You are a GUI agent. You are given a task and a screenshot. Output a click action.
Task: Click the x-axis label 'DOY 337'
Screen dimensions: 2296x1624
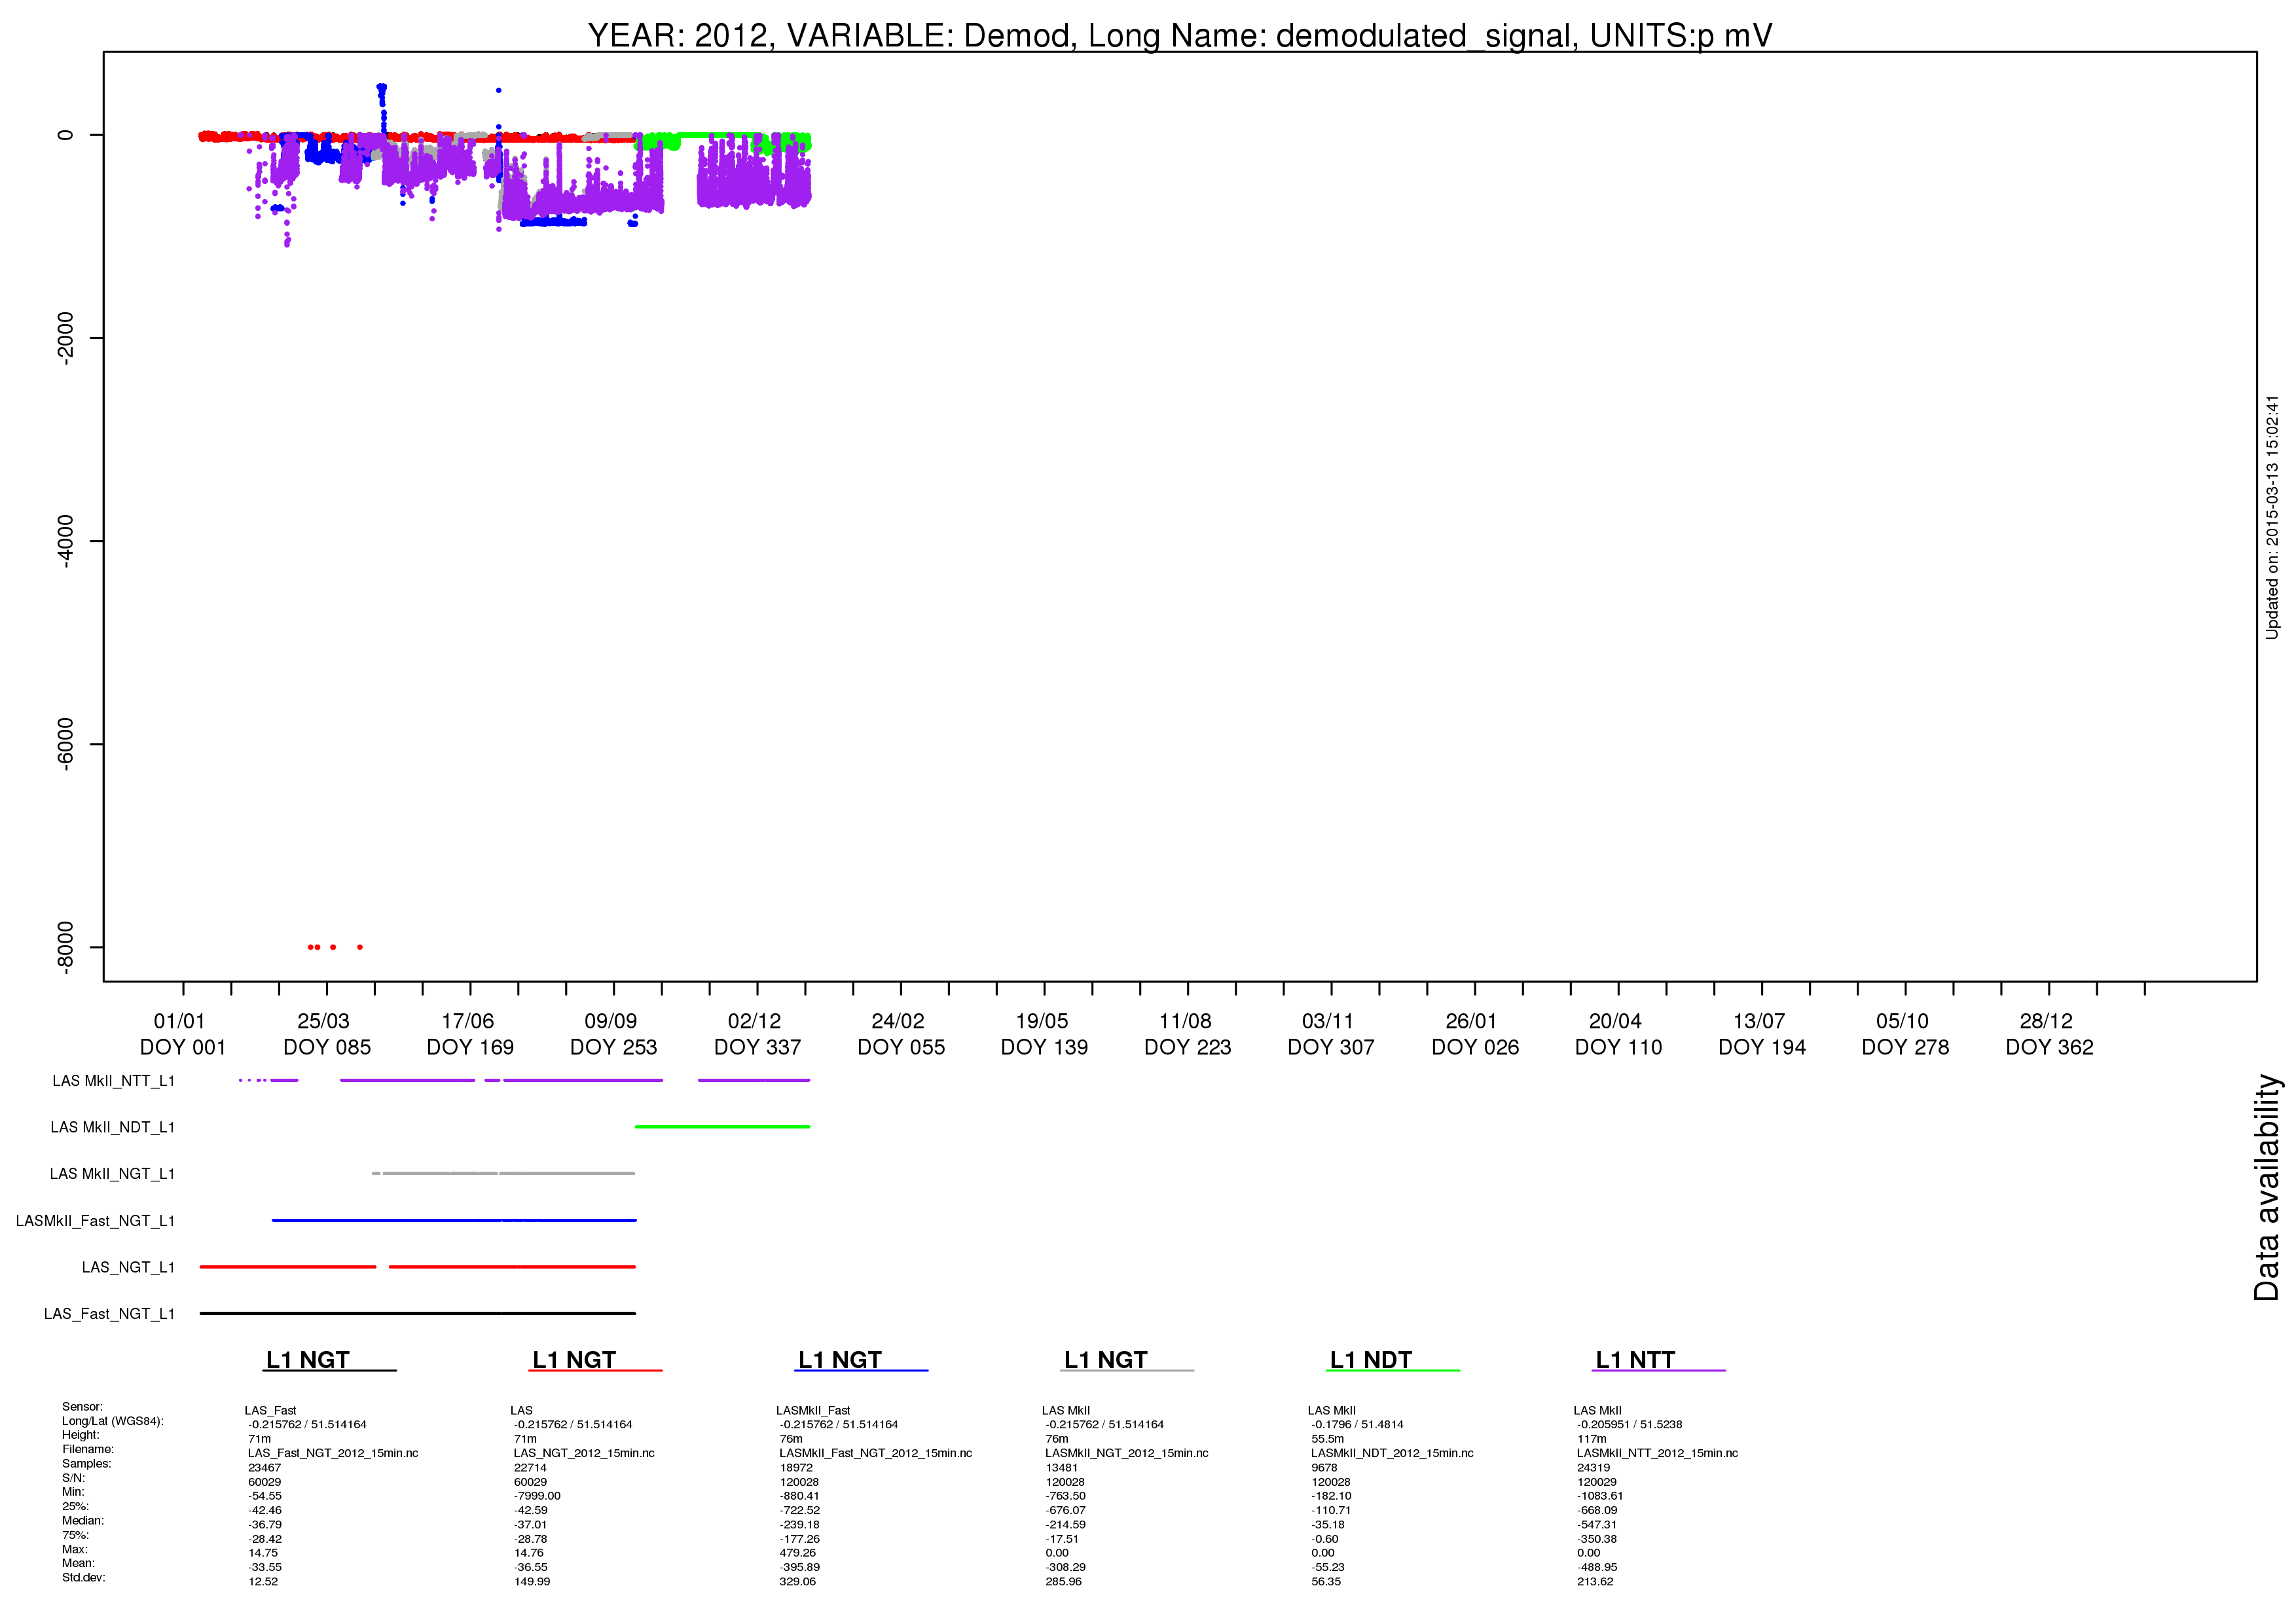tap(757, 1047)
